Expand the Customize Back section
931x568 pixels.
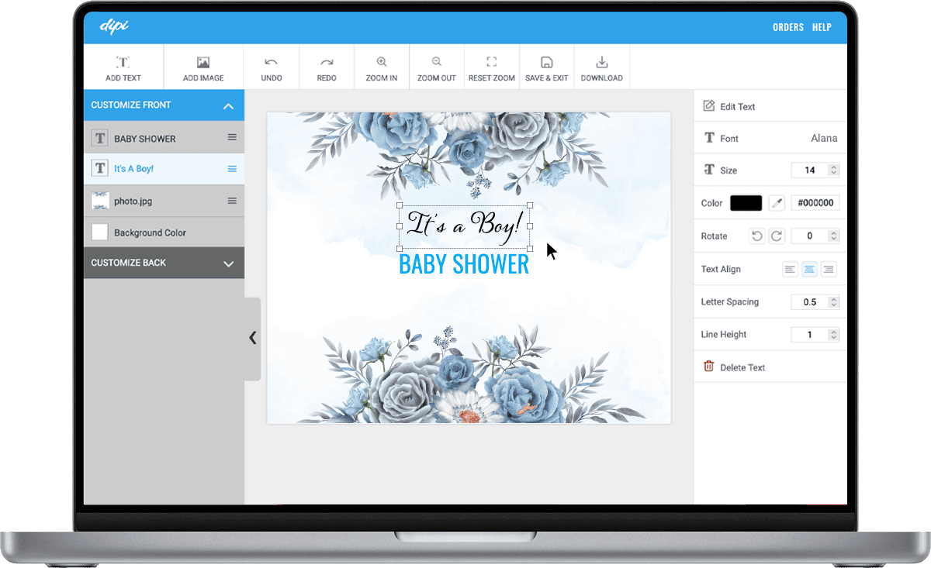pyautogui.click(x=228, y=263)
